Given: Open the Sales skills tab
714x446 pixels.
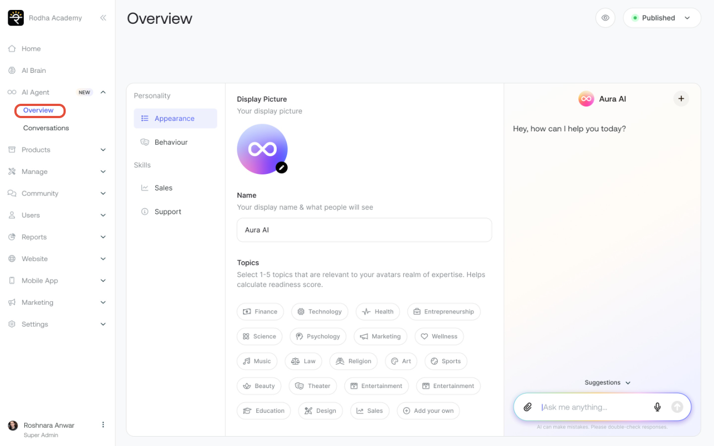Looking at the screenshot, I should [163, 188].
